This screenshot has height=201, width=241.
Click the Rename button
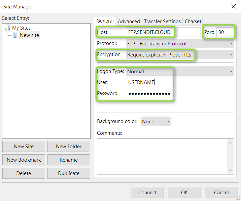(x=69, y=160)
